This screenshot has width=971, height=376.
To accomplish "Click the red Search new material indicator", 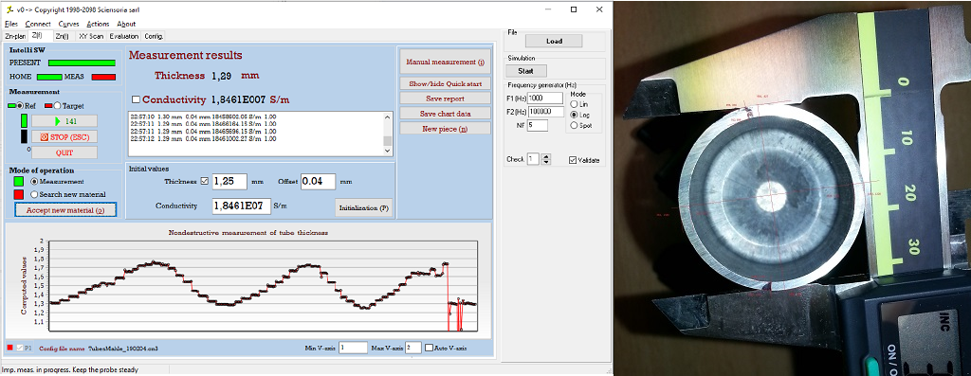I will (x=19, y=195).
